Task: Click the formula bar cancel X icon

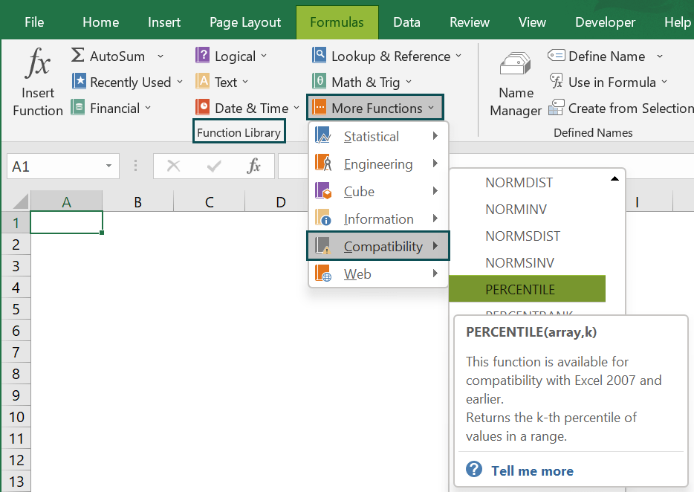Action: pyautogui.click(x=173, y=166)
